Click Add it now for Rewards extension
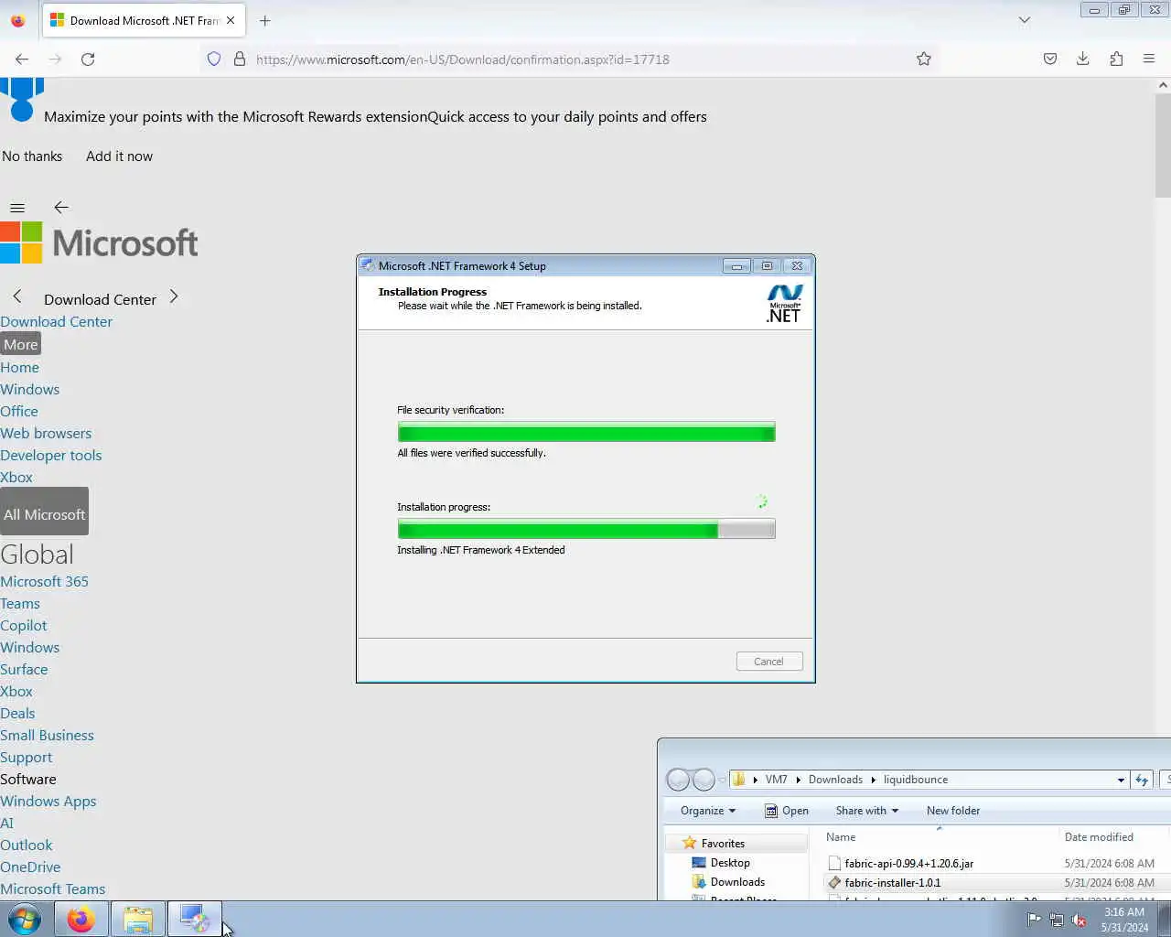1171x937 pixels. coord(119,156)
